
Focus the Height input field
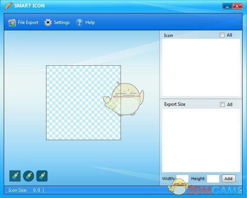[213, 179]
